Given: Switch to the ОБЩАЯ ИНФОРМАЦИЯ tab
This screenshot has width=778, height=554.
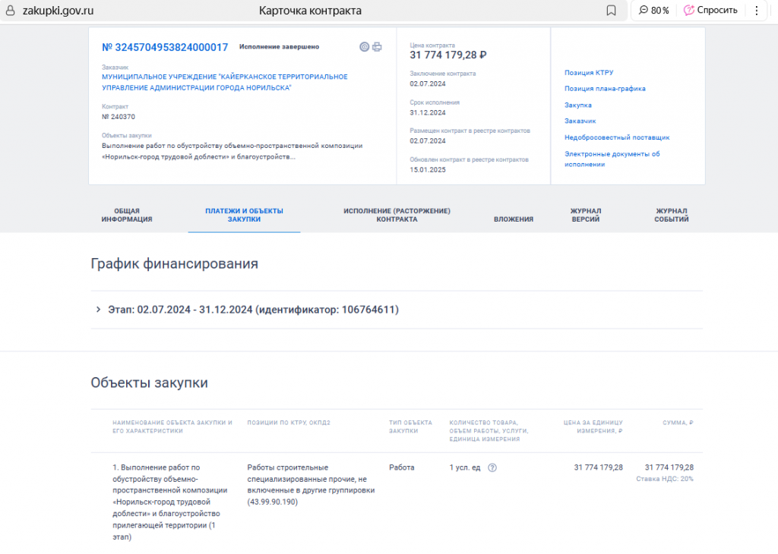Looking at the screenshot, I should (127, 215).
